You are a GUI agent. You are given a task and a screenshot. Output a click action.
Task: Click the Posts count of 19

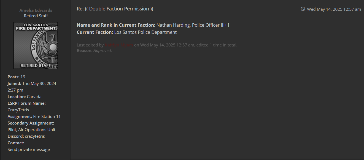(23, 77)
